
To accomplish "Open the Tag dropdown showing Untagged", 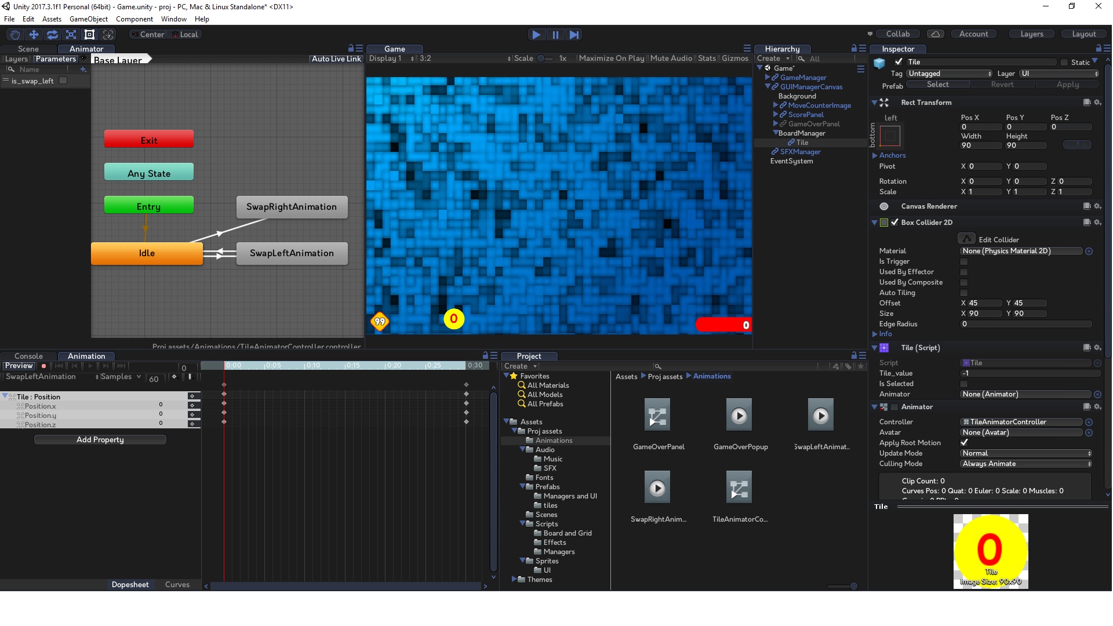I will tap(949, 74).
